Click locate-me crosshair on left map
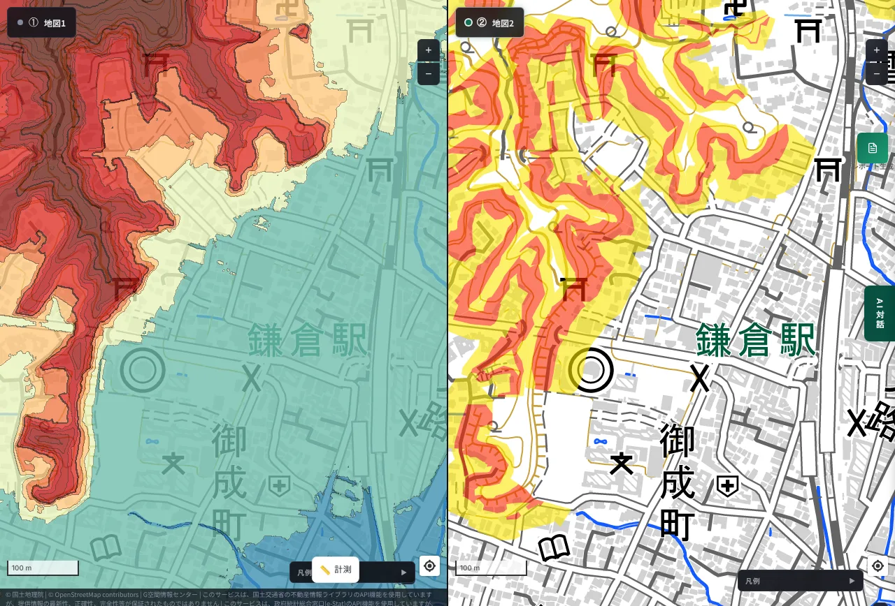This screenshot has height=606, width=895. click(430, 566)
